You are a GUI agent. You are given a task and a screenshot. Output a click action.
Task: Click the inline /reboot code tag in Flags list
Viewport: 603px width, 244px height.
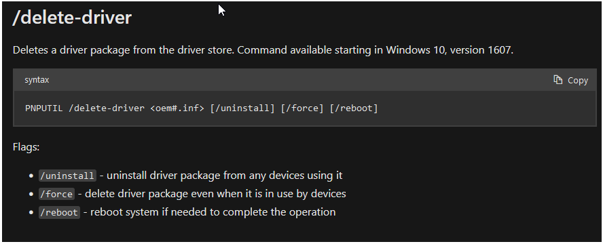[x=59, y=212]
